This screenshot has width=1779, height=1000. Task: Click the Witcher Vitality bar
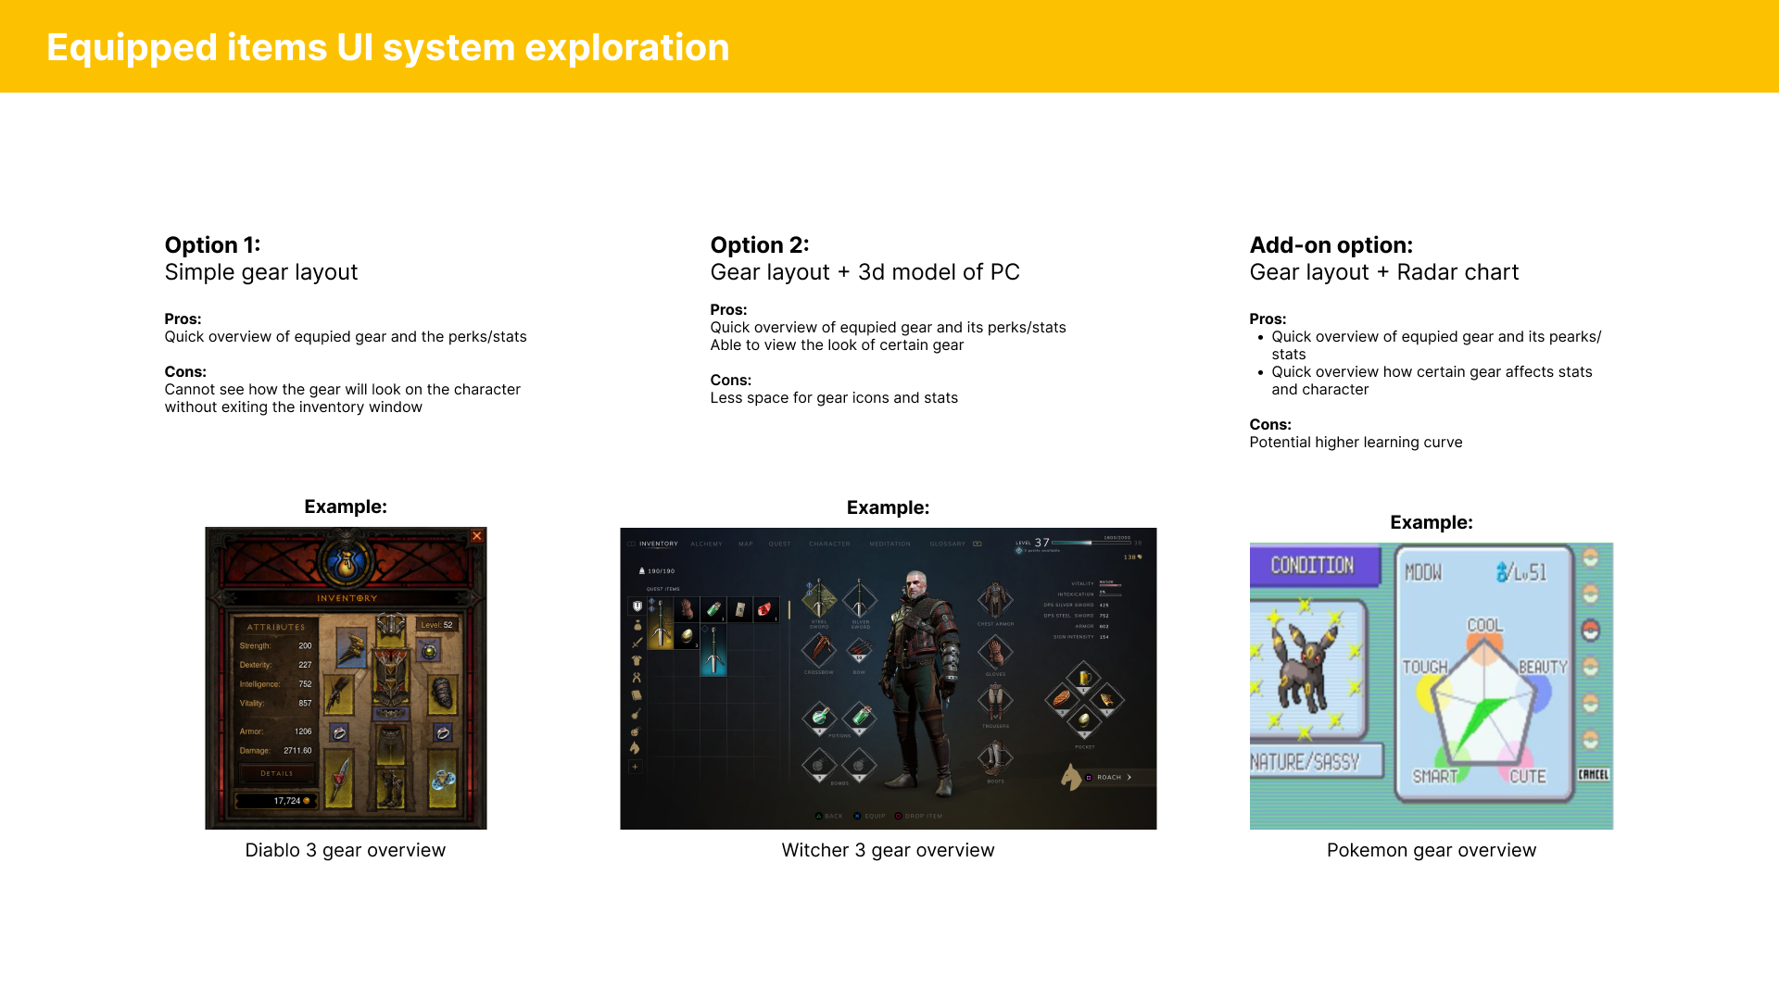[x=1110, y=584]
